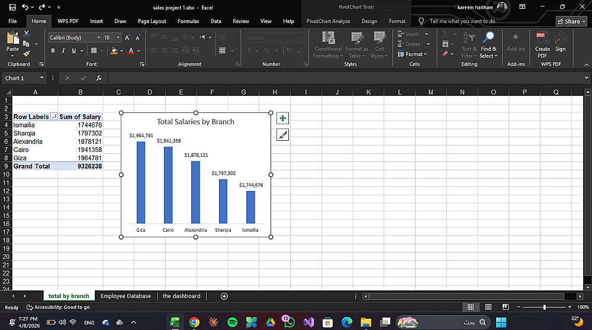
Task: Open Chart Styles paintbrush button
Action: (x=282, y=135)
